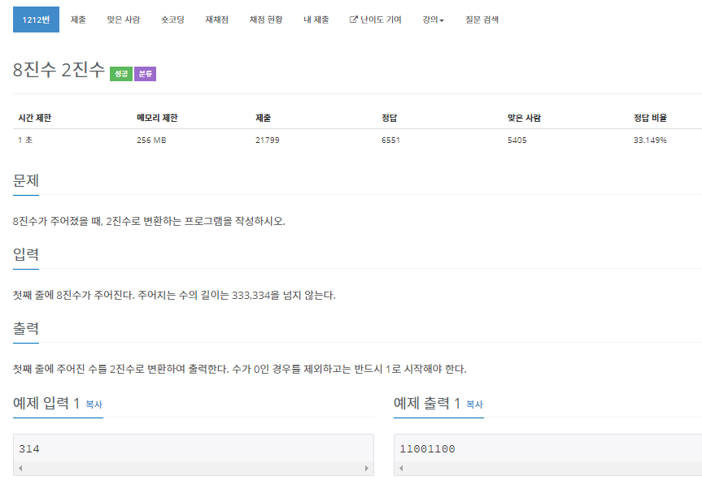Go to the 제출 (submit) tab
This screenshot has width=702, height=489.
pos(78,19)
